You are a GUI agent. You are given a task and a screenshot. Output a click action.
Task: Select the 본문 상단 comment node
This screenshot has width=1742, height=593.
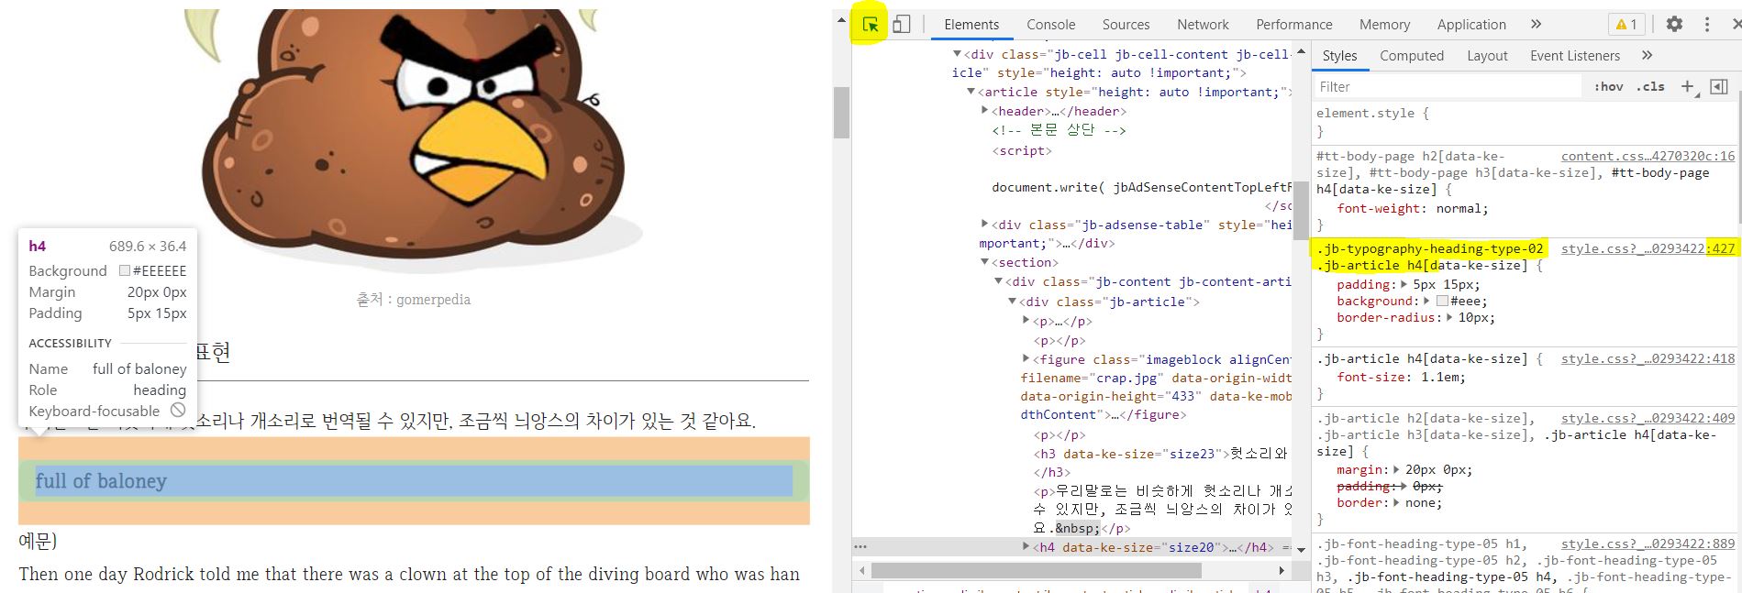[x=1059, y=130]
